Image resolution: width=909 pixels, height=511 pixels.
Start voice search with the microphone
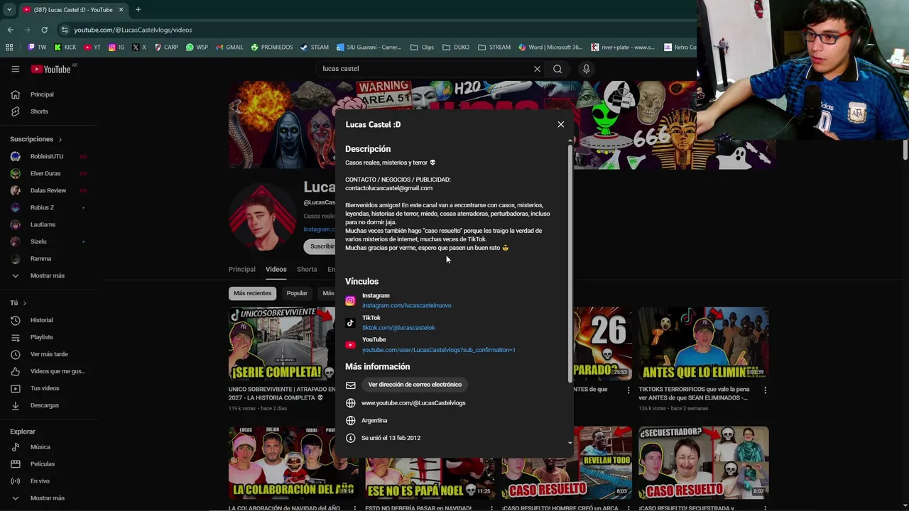(586, 69)
